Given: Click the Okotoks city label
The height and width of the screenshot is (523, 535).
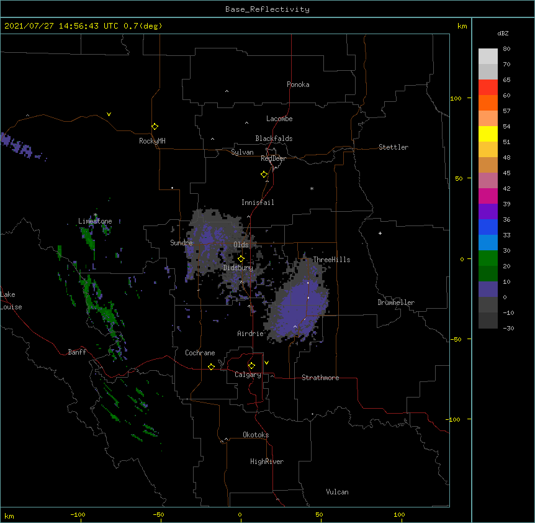Looking at the screenshot, I should pos(256,435).
